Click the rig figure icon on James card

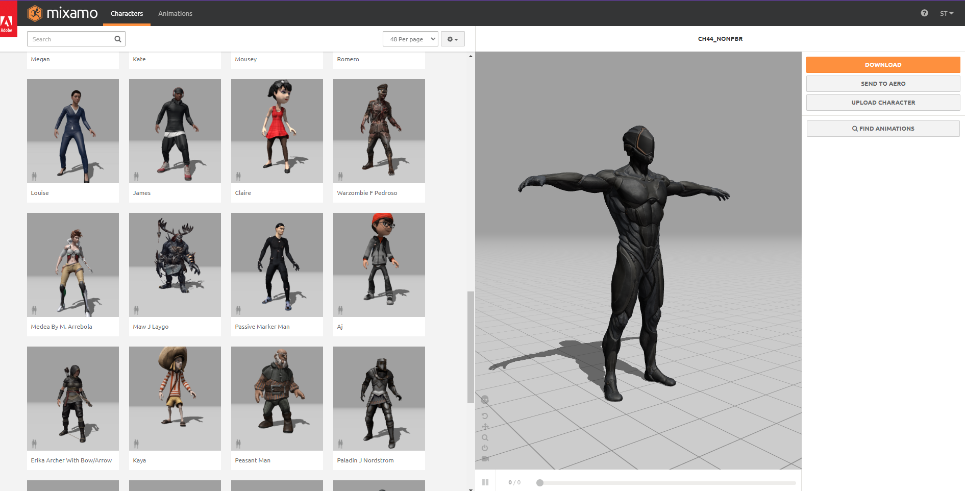point(136,177)
